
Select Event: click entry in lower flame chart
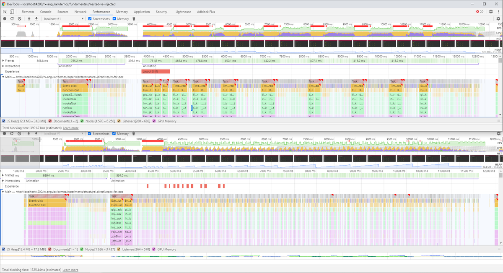pos(47,200)
